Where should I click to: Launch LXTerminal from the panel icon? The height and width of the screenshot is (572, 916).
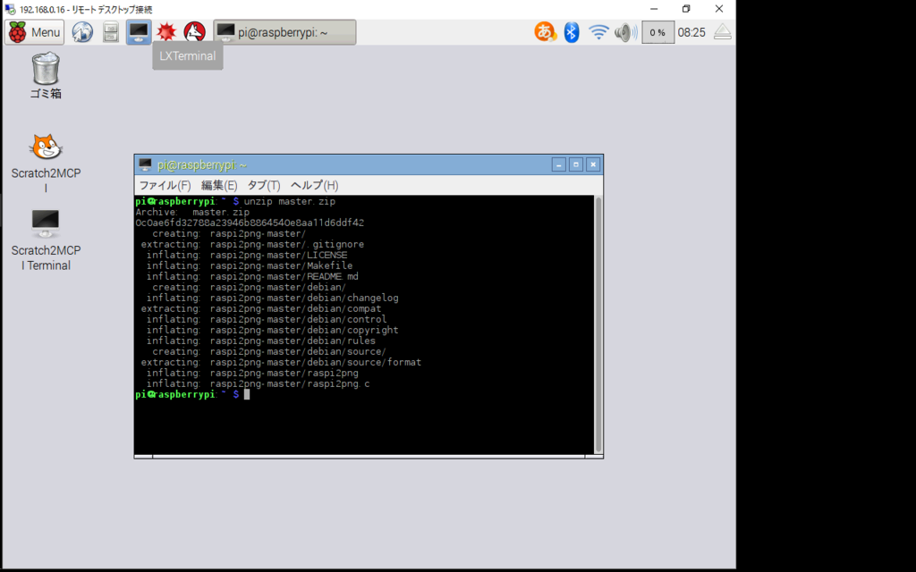(x=139, y=32)
